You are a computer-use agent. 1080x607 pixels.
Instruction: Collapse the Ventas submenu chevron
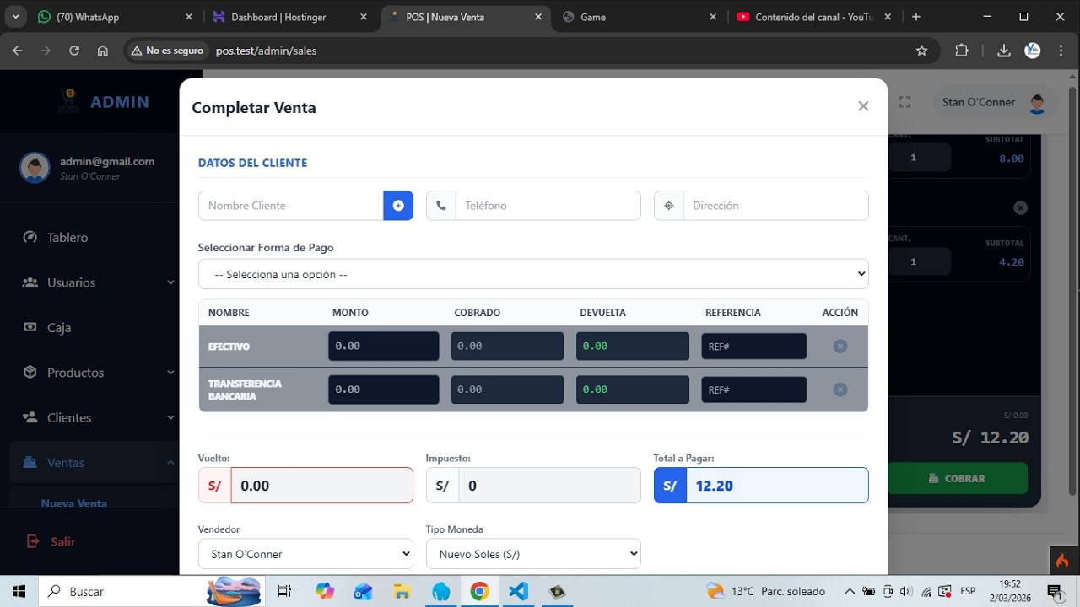tap(170, 462)
